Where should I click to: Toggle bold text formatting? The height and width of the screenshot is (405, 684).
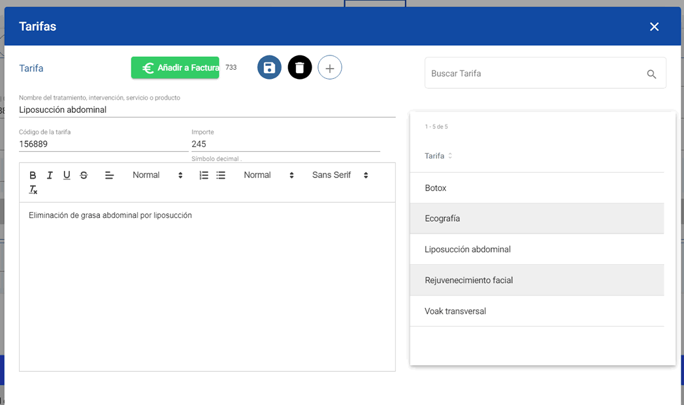[x=33, y=175]
